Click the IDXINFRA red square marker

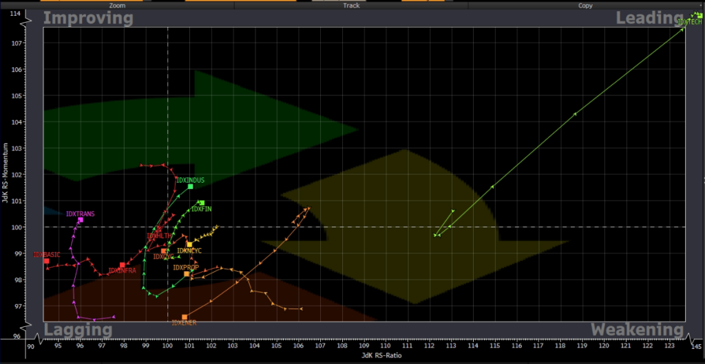click(x=123, y=265)
